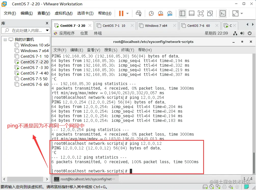256x190 pixels.
Task: Collapse the 我的计算机 tree node
Action: pyautogui.click(x=6, y=39)
